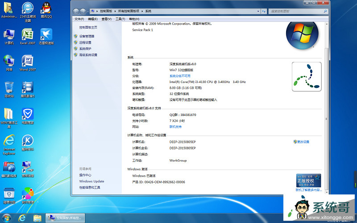Open the Network (网络) desktop icon

(9, 63)
